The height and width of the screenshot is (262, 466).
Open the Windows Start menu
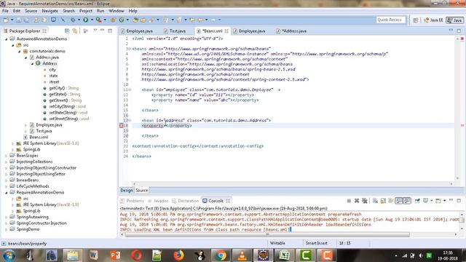(x=9, y=255)
